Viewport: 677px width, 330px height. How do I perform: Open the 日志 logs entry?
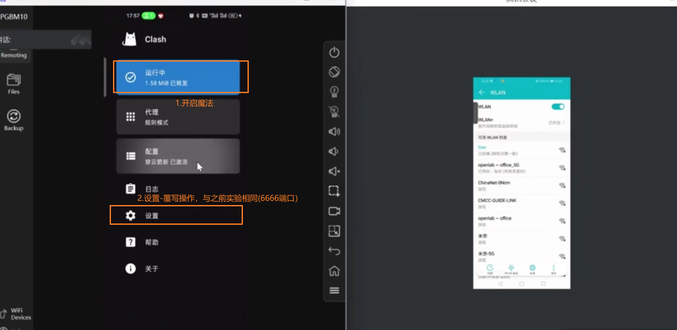(178, 189)
